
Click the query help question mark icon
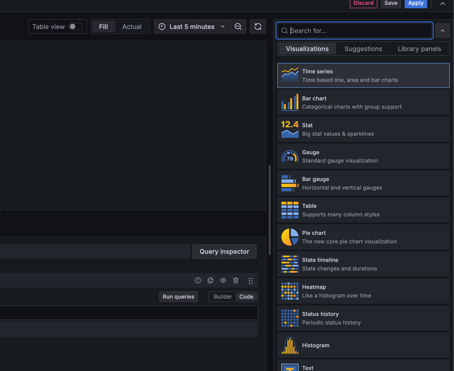click(198, 280)
